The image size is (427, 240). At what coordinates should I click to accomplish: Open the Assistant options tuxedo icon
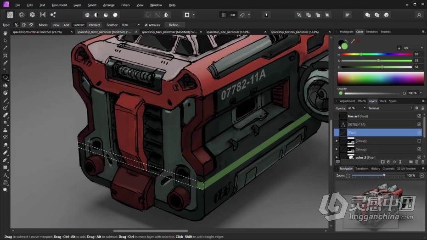point(266,15)
